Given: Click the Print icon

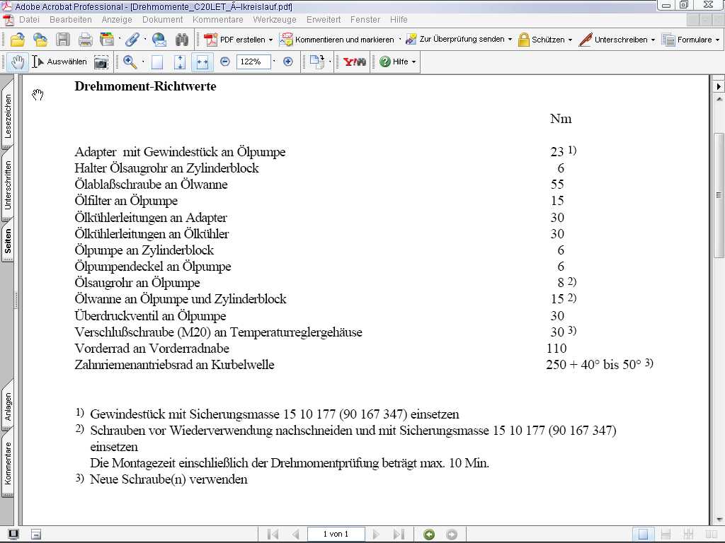Looking at the screenshot, I should (x=85, y=40).
